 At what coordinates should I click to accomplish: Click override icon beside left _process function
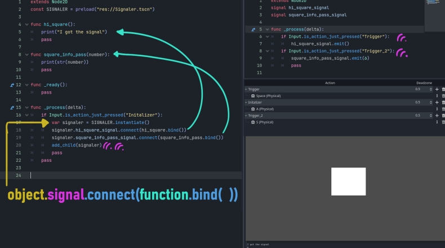(12, 107)
